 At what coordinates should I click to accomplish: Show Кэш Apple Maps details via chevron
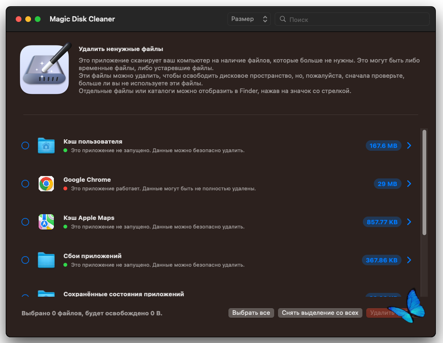[409, 222]
